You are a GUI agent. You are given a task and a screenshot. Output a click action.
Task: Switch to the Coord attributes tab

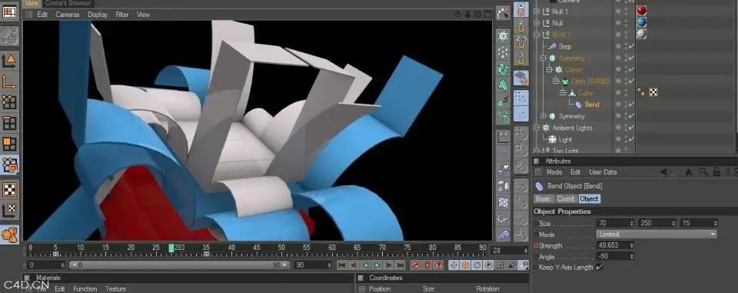point(566,198)
